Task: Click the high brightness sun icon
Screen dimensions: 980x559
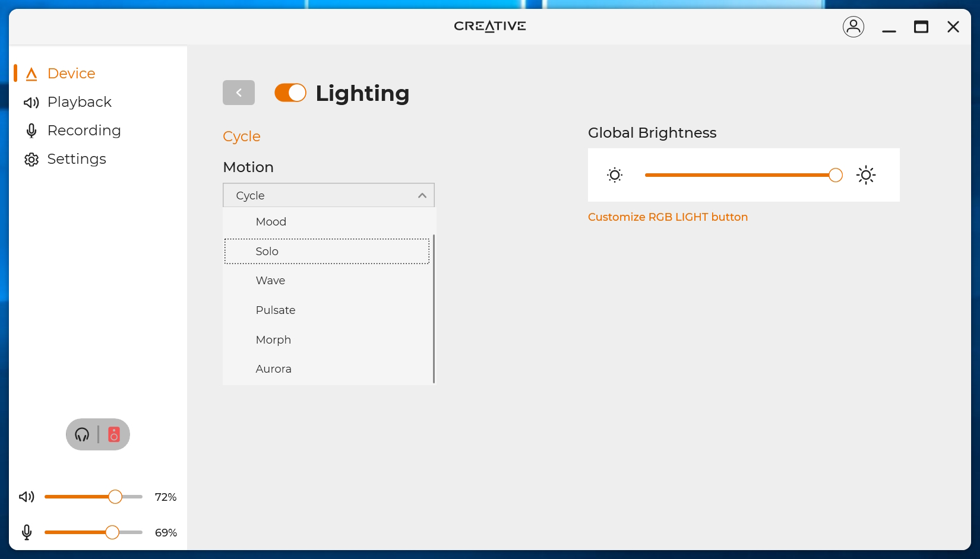Action: (865, 175)
